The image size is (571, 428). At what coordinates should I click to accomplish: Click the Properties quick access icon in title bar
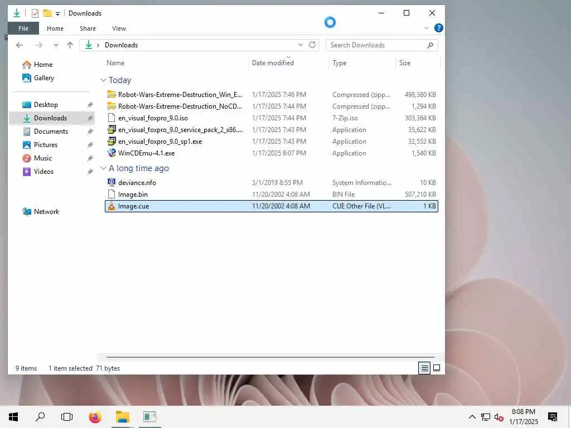[35, 13]
